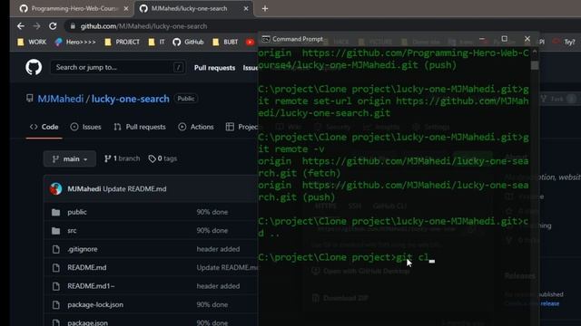
Task: Open the Projects repository tab
Action: click(241, 127)
